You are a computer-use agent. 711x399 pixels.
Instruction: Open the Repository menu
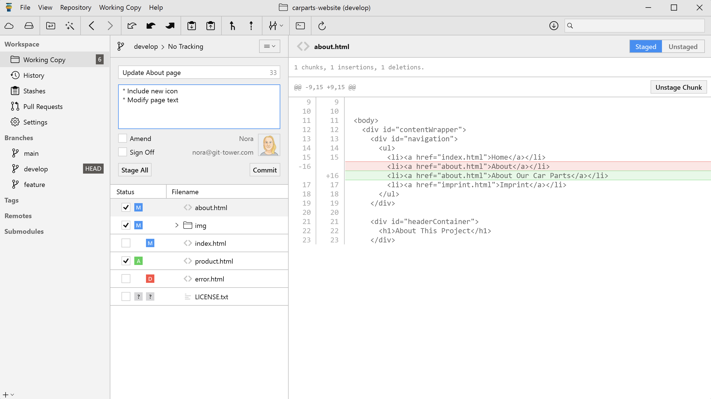point(76,8)
